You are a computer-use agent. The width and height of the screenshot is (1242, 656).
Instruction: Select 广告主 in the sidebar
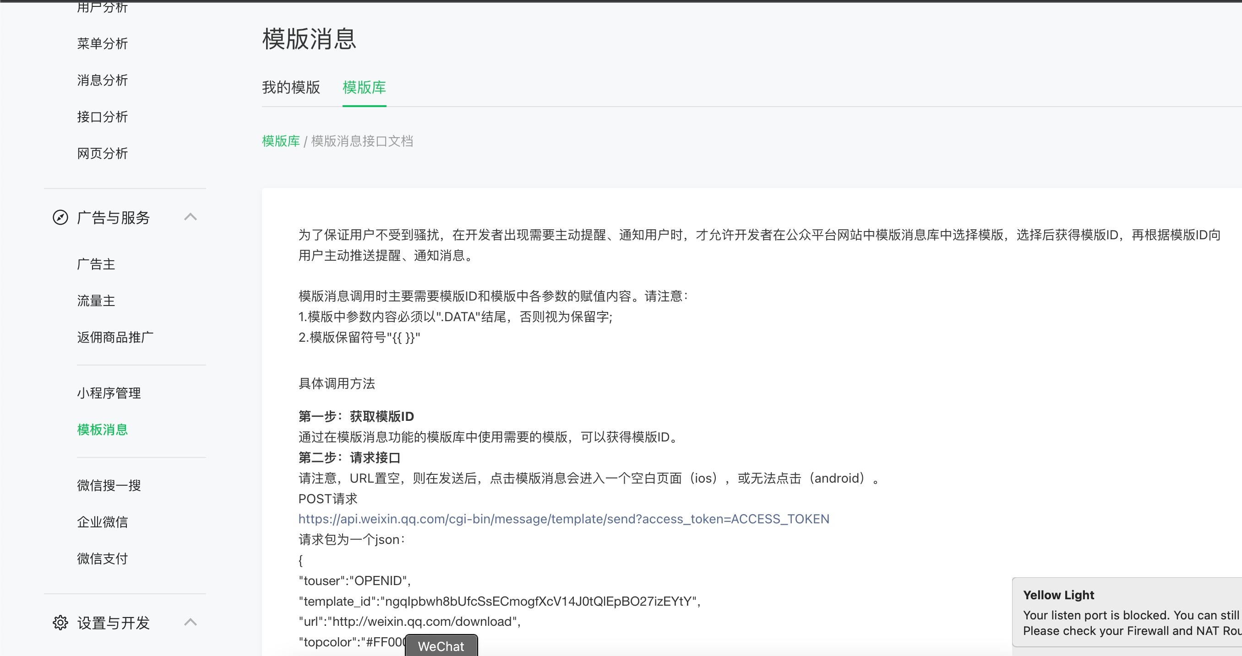pyautogui.click(x=96, y=264)
